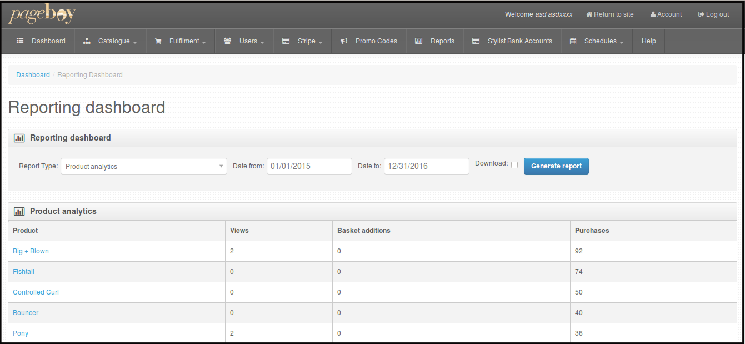Click the Welcome asd asdxxxx text
Screen dimensions: 745x344
point(539,14)
